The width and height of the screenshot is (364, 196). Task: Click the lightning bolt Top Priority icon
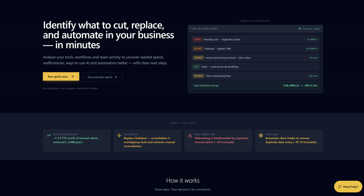pyautogui.click(x=119, y=136)
